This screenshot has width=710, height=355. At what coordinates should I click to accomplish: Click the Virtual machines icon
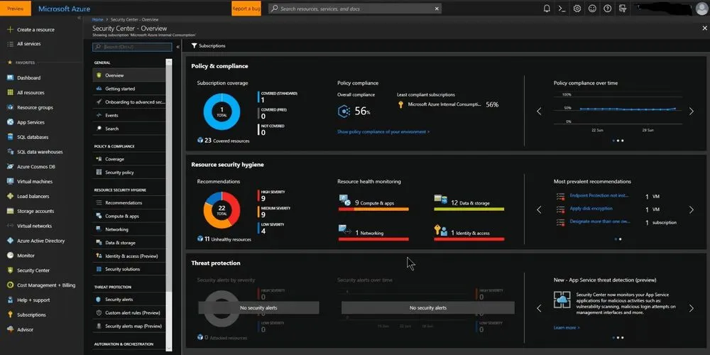pyautogui.click(x=10, y=181)
